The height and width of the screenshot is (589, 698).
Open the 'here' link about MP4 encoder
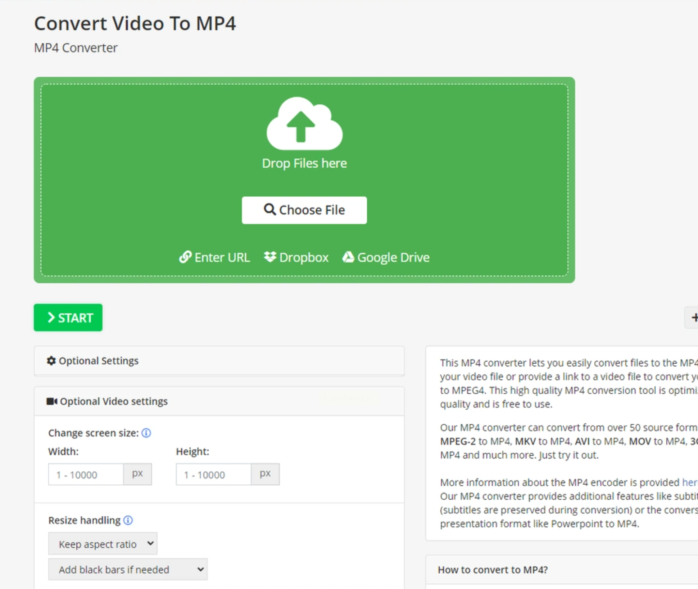pos(689,482)
